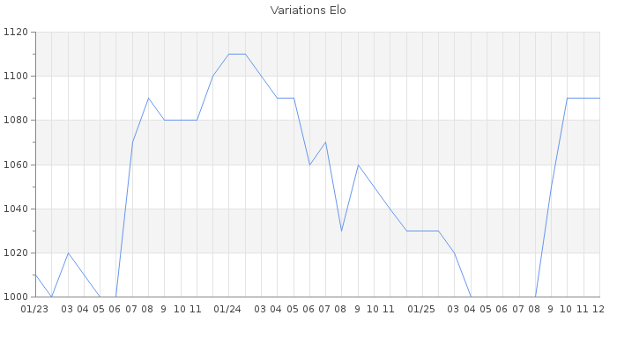Click the sharp dip to 1030 in mid-2024
The image size is (617, 352).
tap(342, 231)
